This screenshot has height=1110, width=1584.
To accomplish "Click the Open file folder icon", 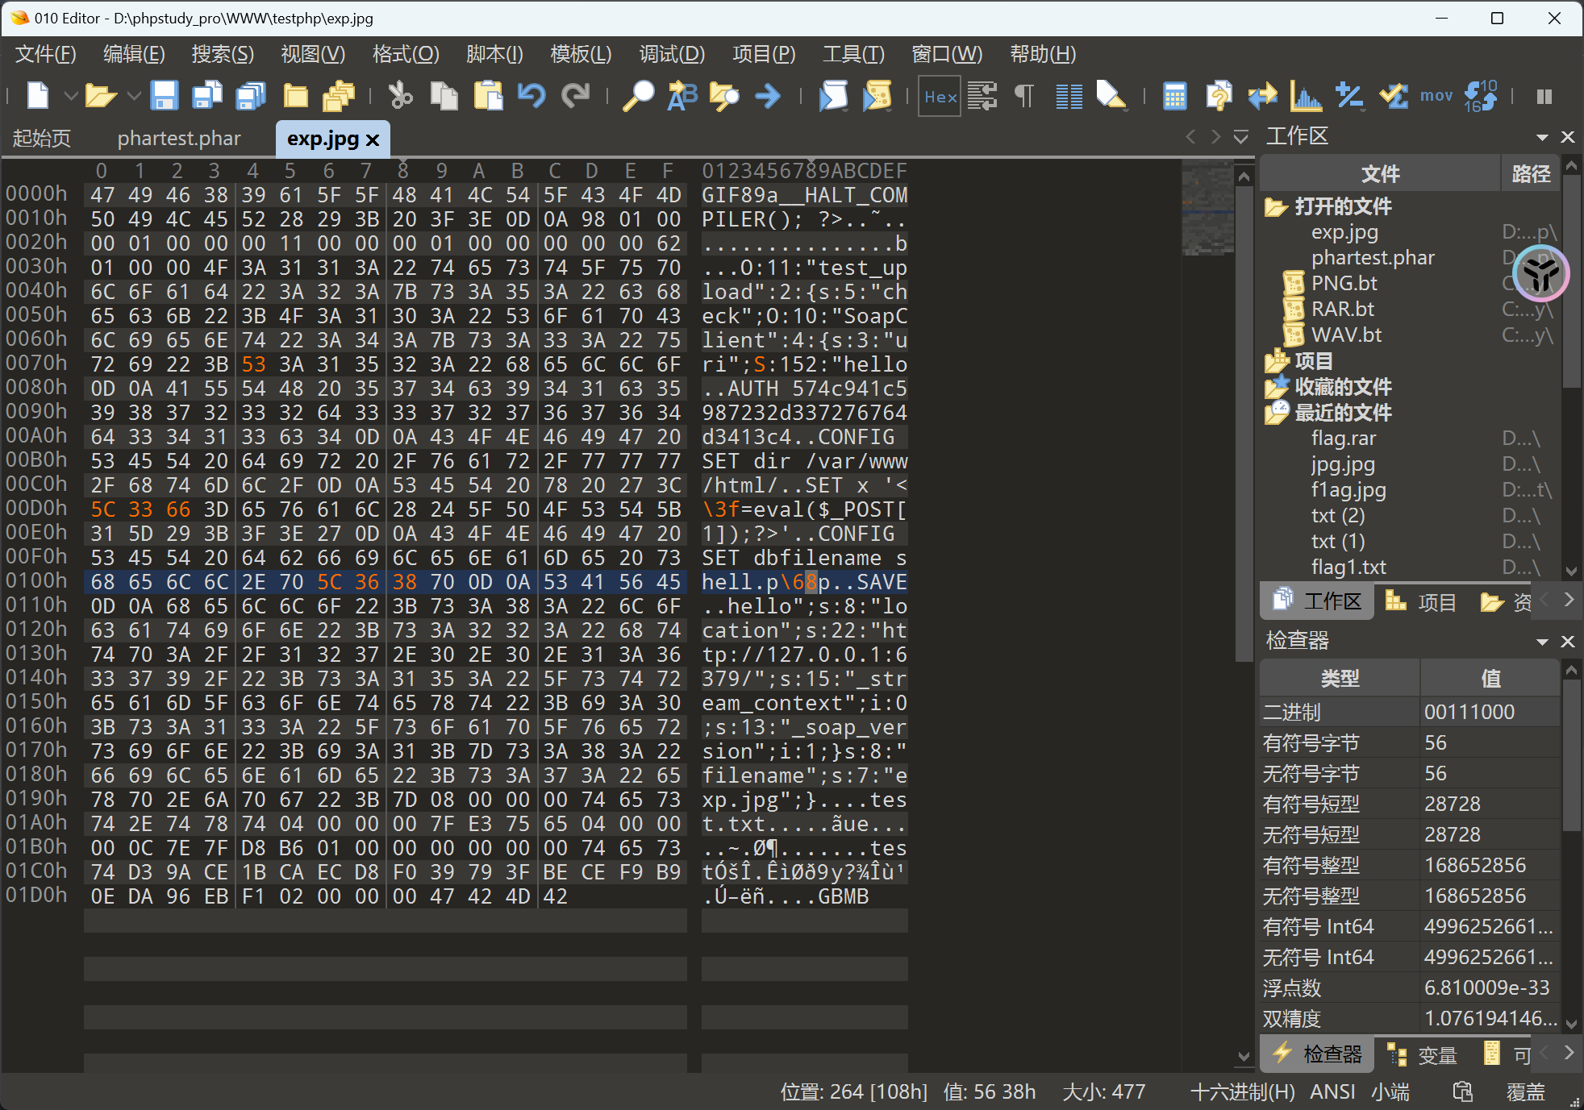I will 101,96.
